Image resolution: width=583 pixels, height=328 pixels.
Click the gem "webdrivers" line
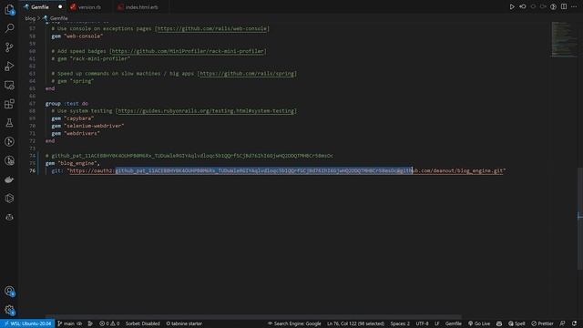(x=76, y=133)
